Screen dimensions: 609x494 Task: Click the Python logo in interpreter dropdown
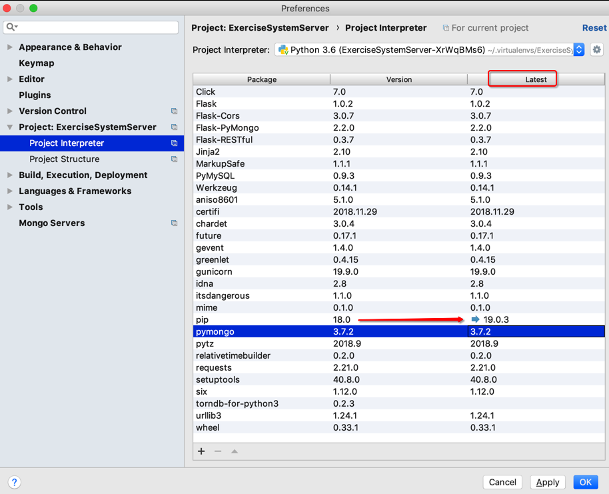283,50
